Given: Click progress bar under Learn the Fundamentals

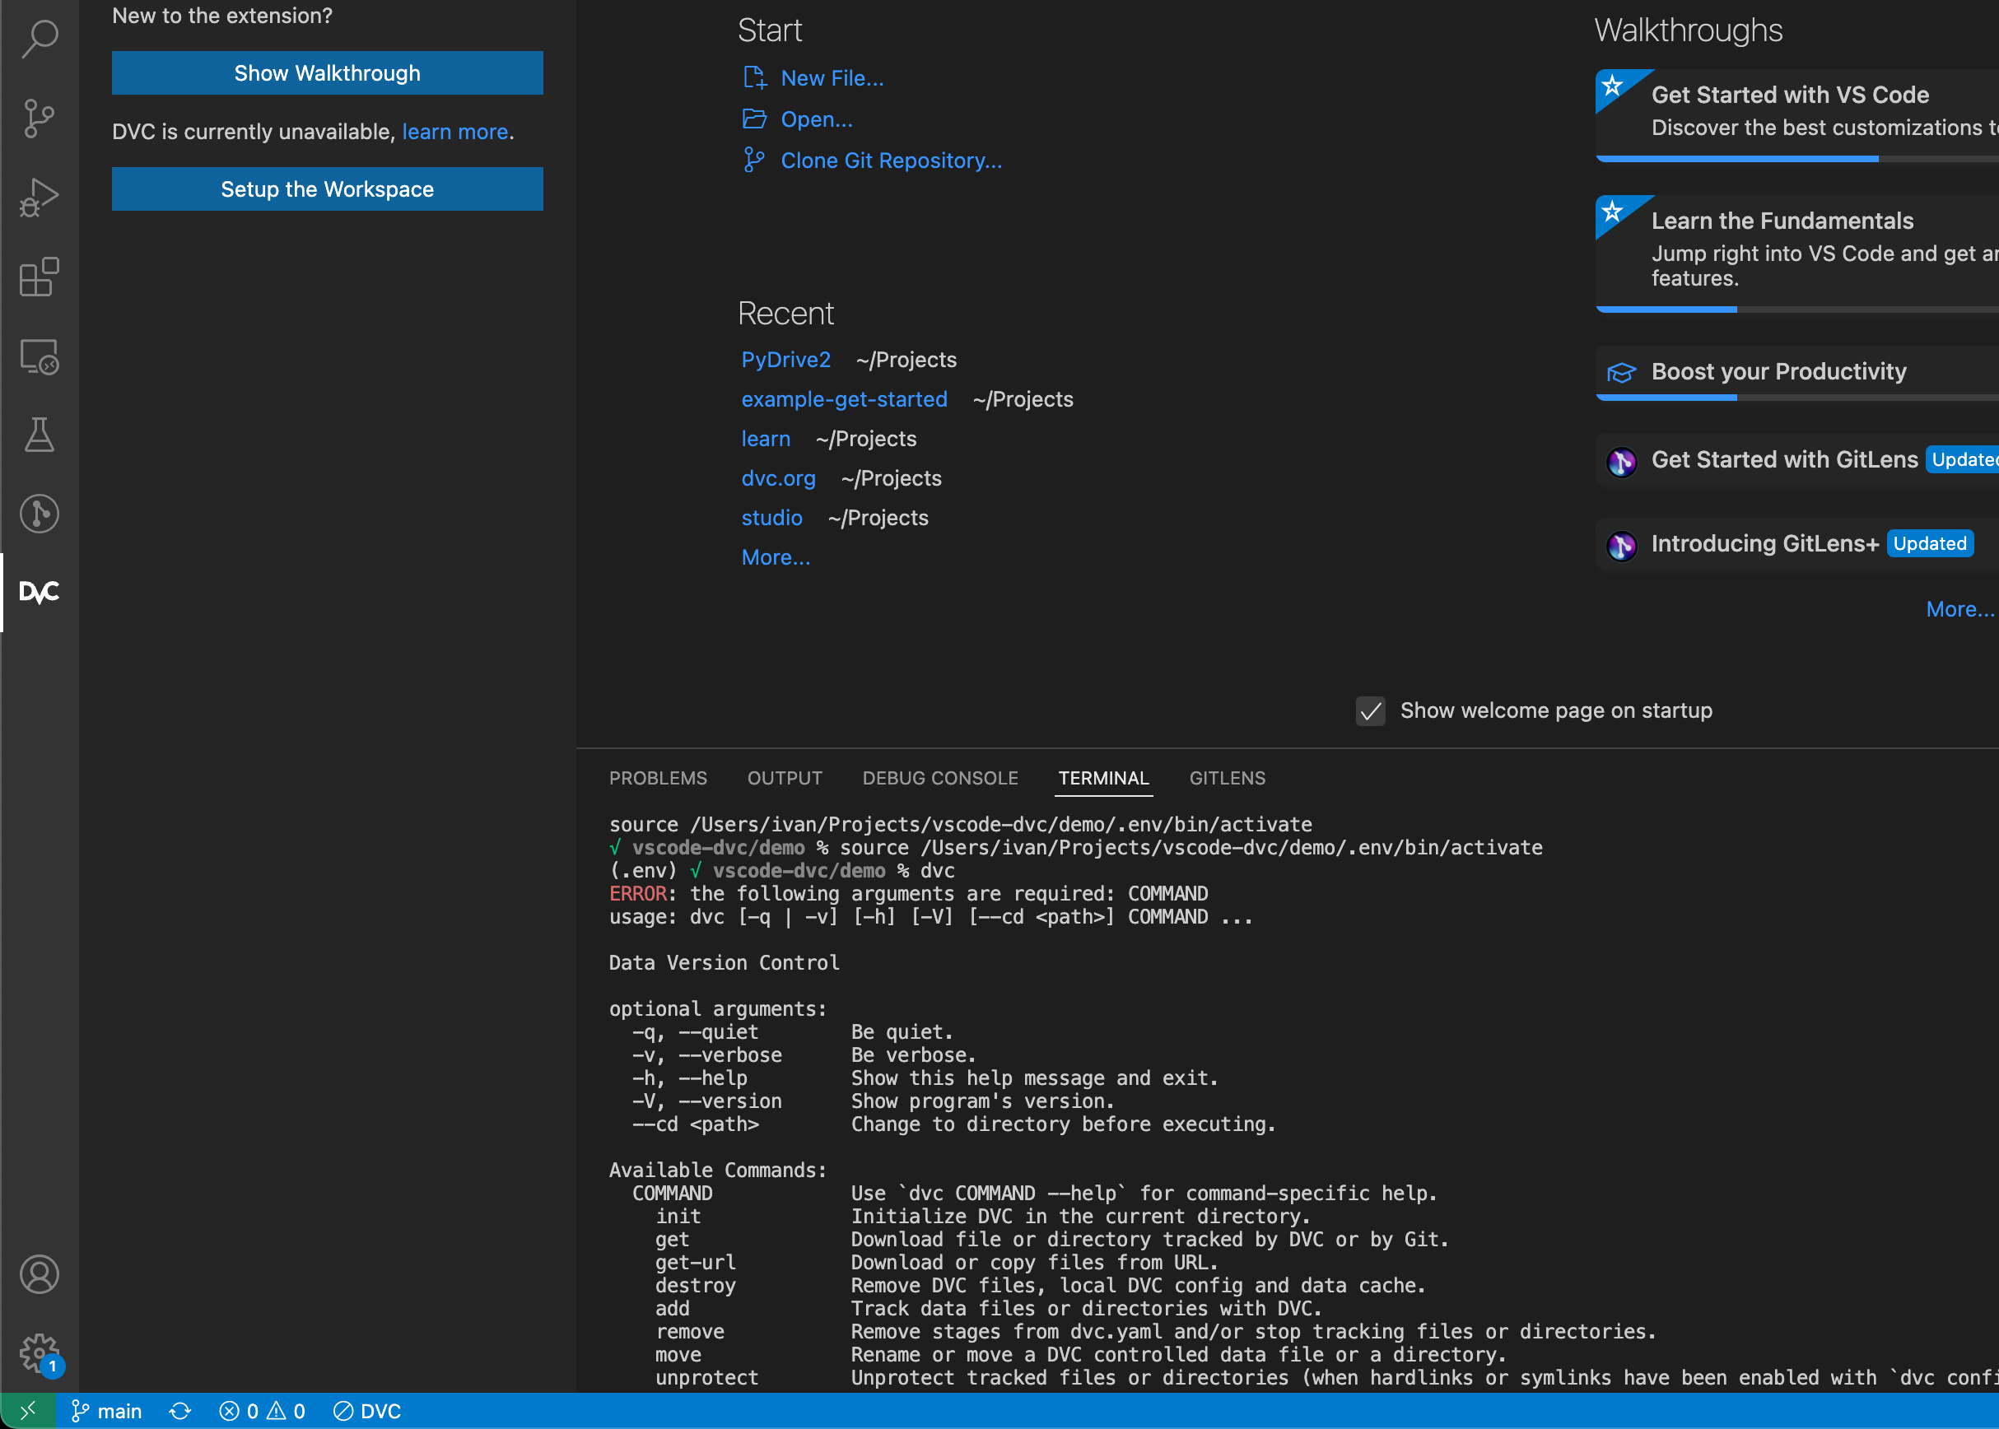Looking at the screenshot, I should coord(1796,310).
